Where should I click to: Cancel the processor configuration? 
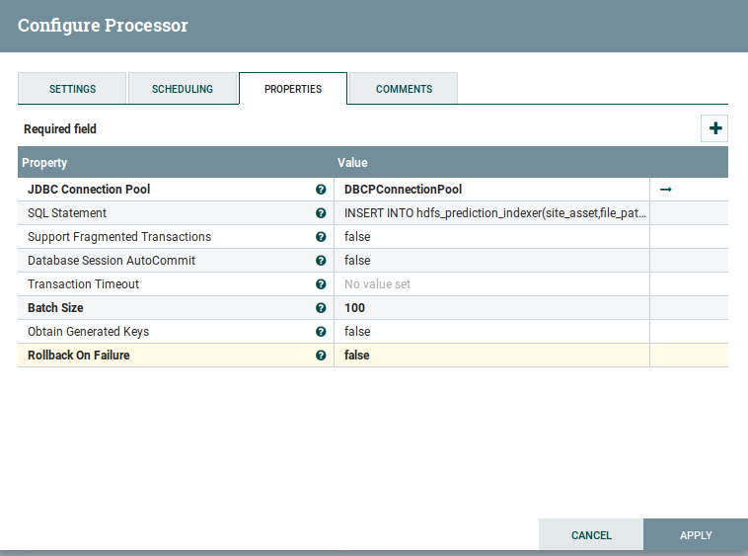click(591, 535)
